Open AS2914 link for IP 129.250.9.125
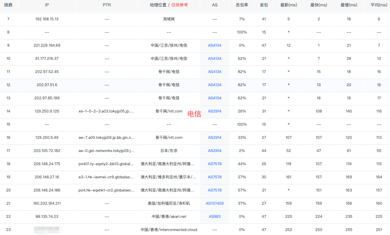The image size is (390, 235). pyautogui.click(x=215, y=111)
